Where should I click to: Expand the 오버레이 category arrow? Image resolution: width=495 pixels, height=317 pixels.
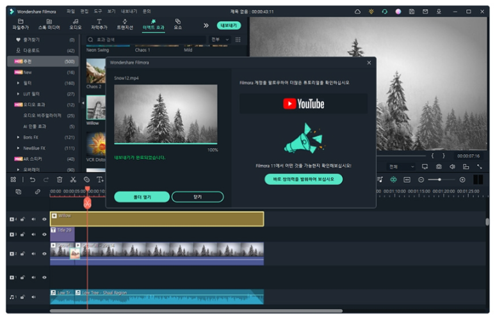tap(18, 169)
